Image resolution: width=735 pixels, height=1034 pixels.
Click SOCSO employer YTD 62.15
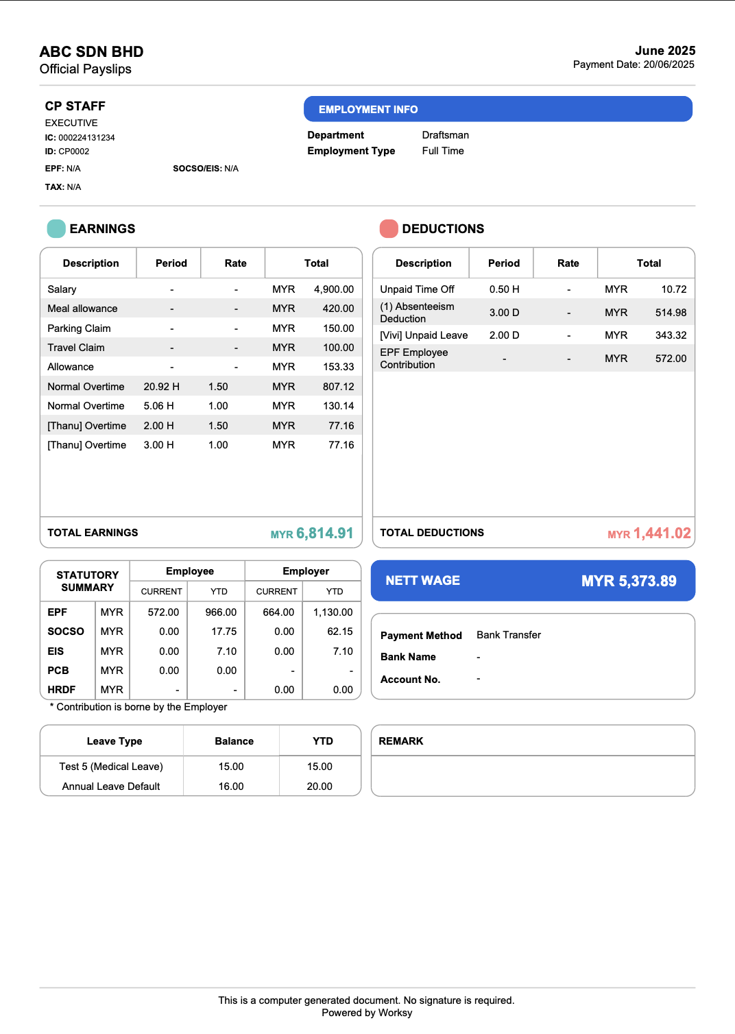click(340, 632)
